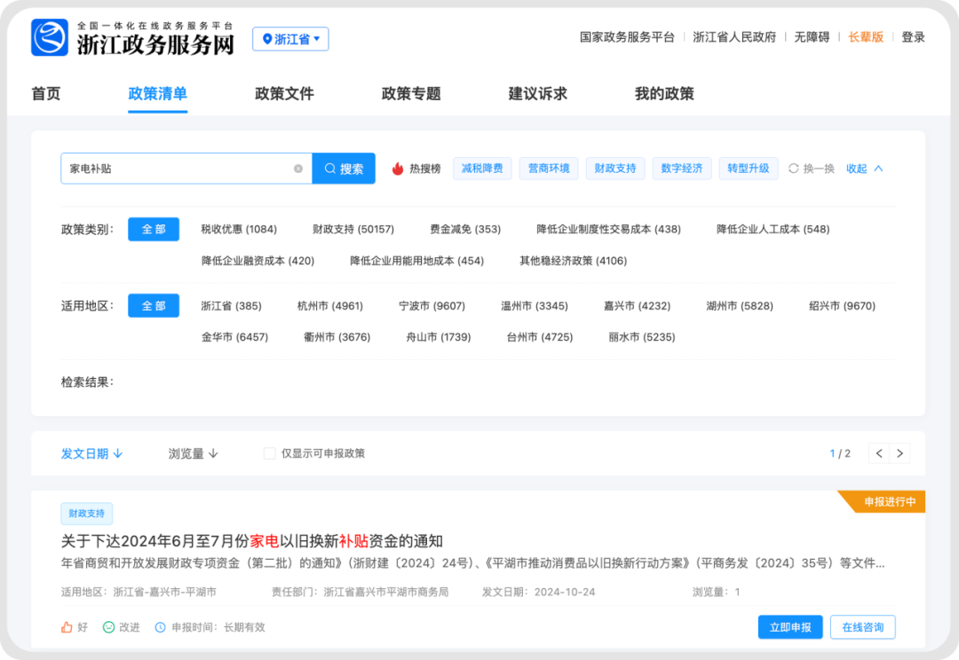
Task: Click the 在线咨询 button
Action: [x=862, y=627]
